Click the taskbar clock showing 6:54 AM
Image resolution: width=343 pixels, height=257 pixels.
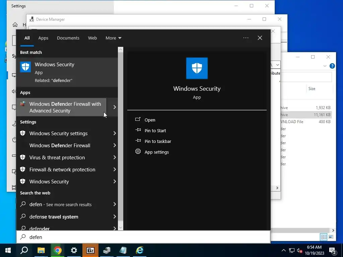314,250
